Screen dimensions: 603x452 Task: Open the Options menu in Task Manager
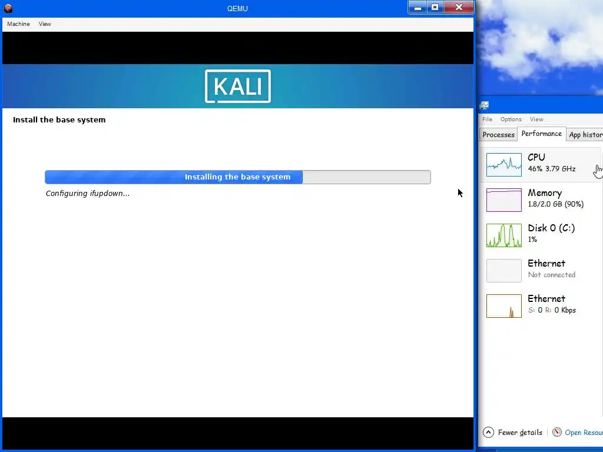coord(511,119)
